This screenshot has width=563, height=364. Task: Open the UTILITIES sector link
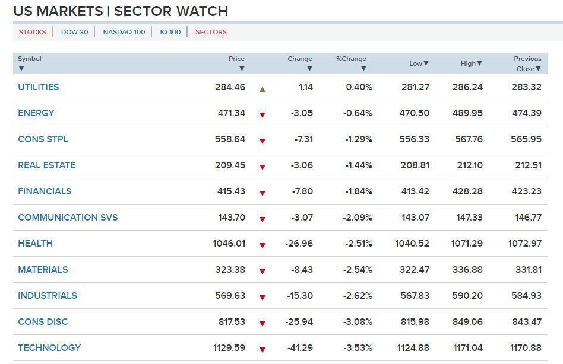(x=39, y=87)
